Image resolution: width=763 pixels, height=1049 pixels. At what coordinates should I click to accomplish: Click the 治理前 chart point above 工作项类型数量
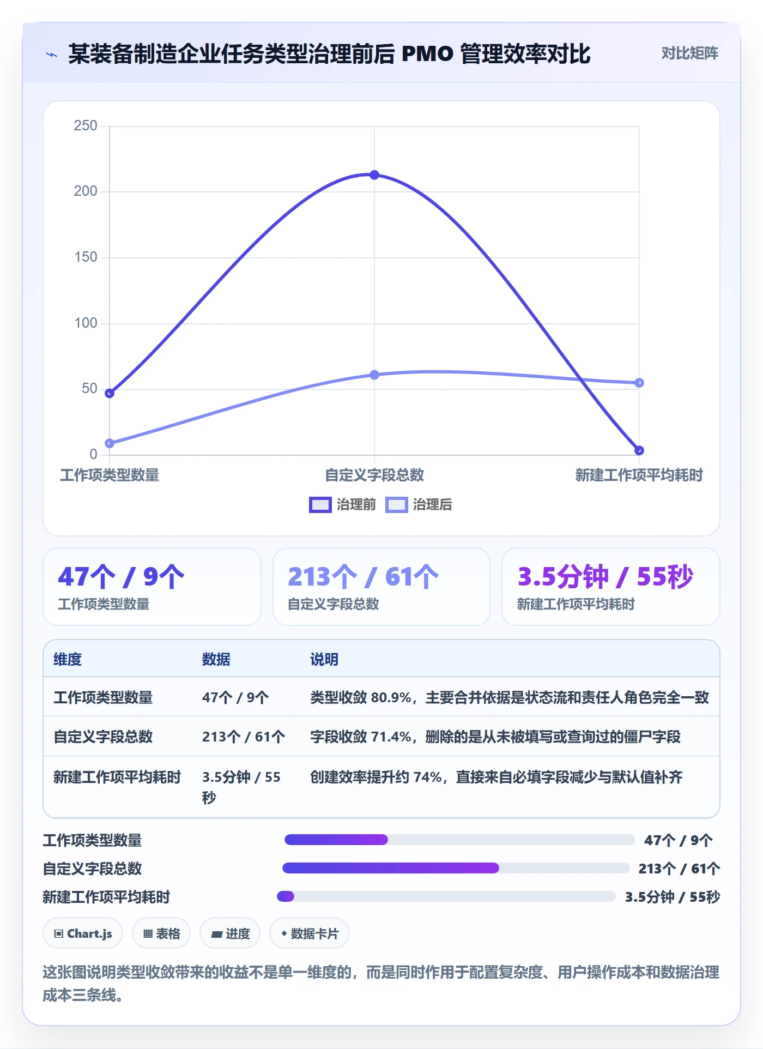pos(110,393)
